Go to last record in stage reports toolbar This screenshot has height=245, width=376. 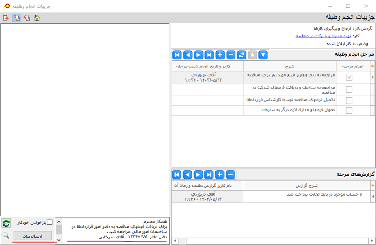tap(209, 175)
